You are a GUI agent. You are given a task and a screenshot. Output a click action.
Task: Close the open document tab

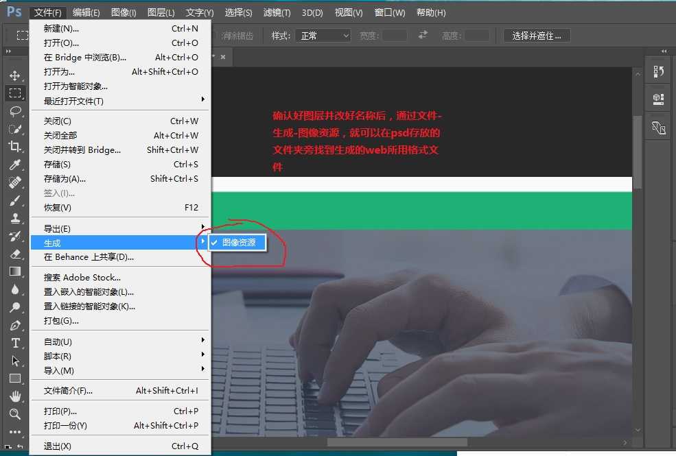pyautogui.click(x=223, y=57)
